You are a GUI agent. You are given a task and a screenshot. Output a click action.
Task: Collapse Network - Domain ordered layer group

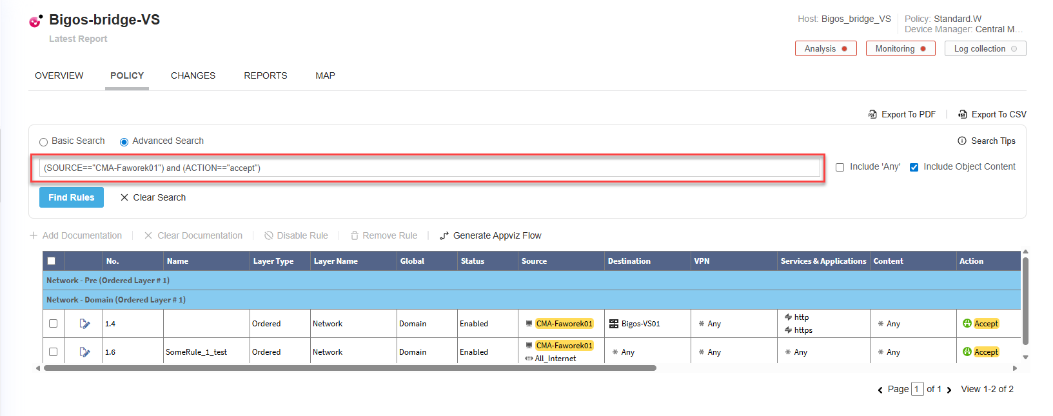(x=116, y=300)
